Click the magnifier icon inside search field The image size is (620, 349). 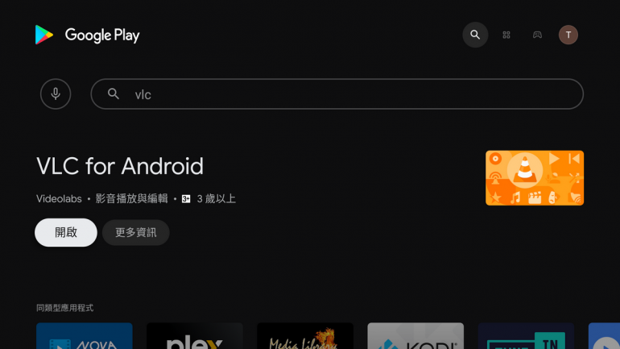click(114, 93)
